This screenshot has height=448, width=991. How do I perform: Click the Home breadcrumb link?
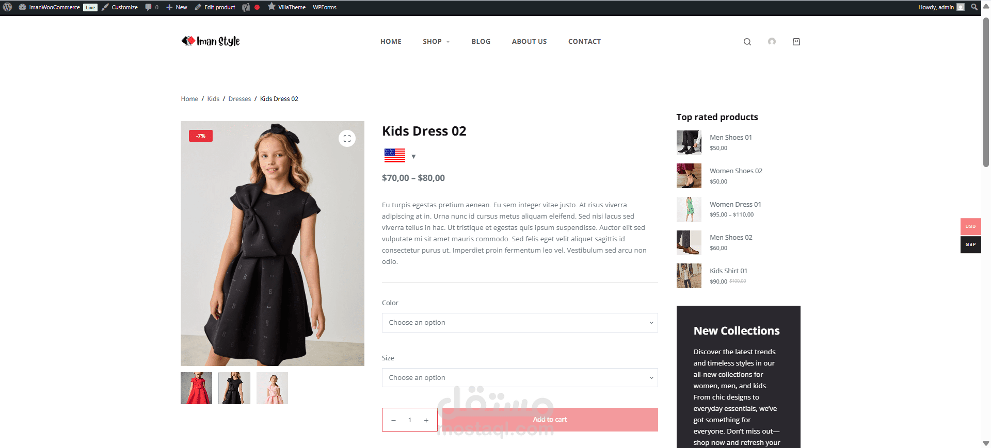189,99
